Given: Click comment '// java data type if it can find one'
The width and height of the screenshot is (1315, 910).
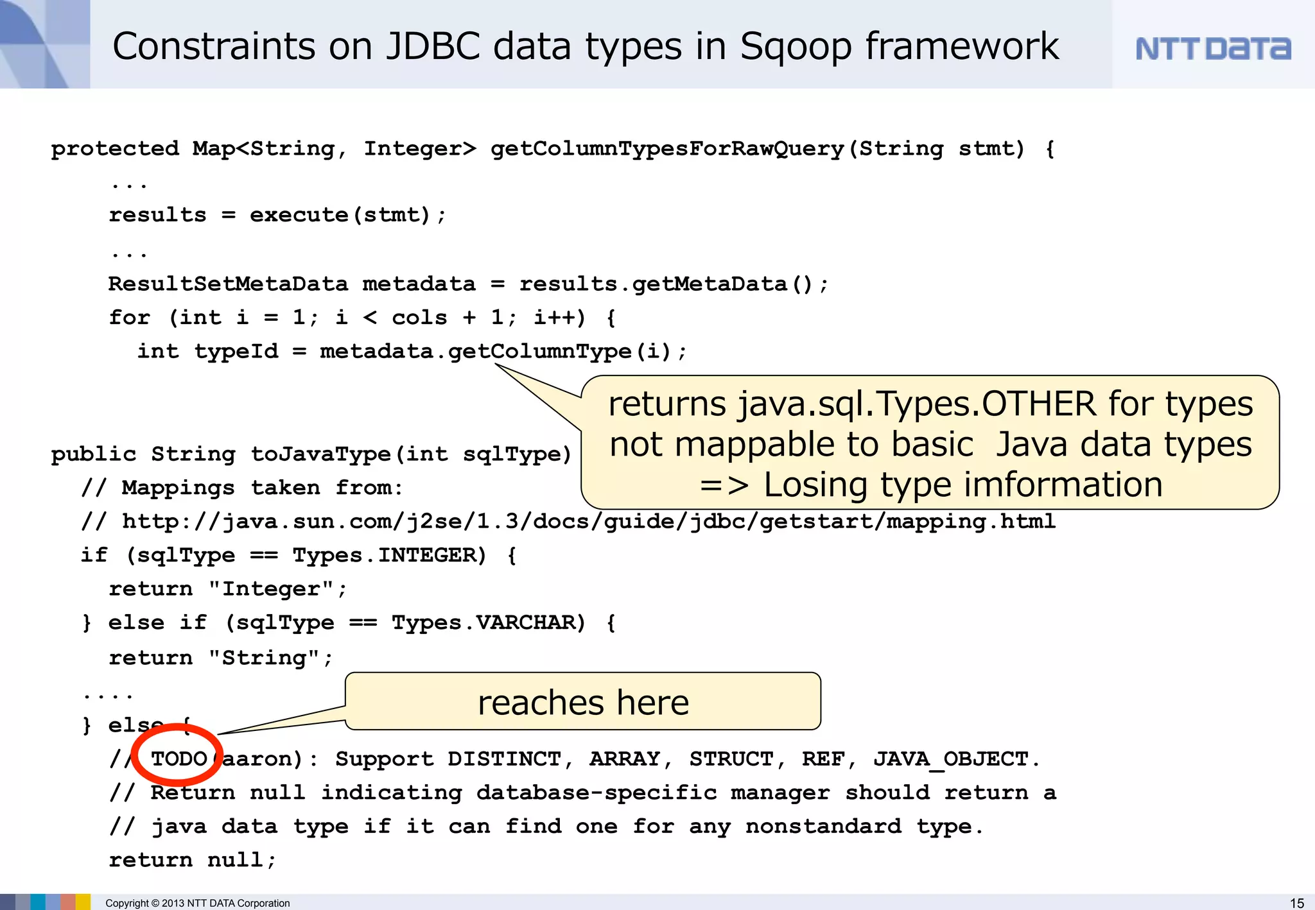Looking at the screenshot, I should coord(547,827).
